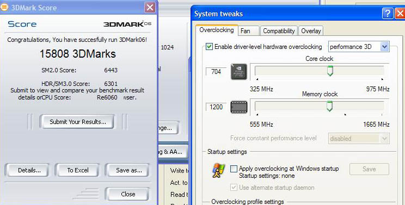Viewport: 405px width, 205px height.
Task: Click Close button in 3DMark Score
Action: pyautogui.click(x=127, y=194)
